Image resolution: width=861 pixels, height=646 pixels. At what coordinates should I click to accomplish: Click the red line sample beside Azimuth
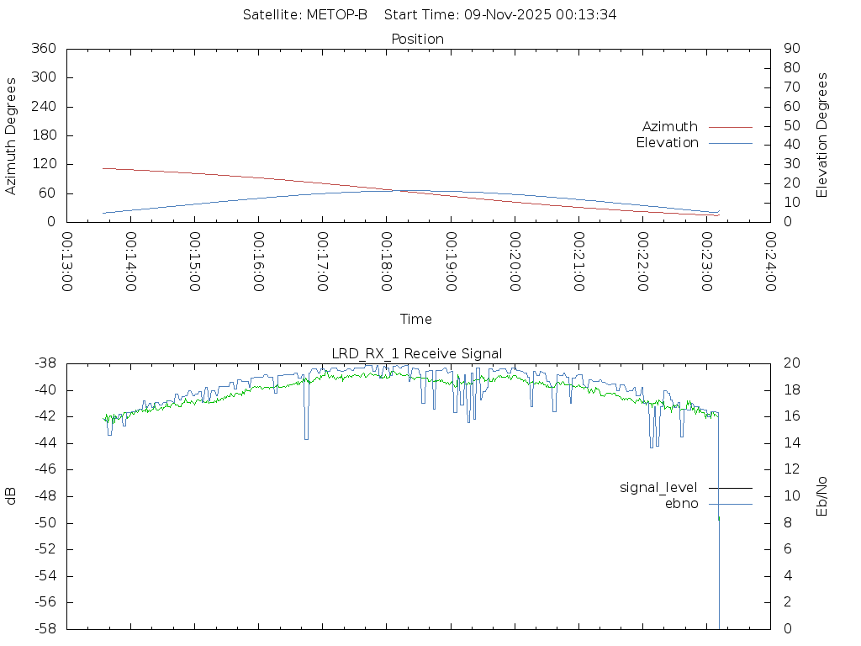[730, 127]
